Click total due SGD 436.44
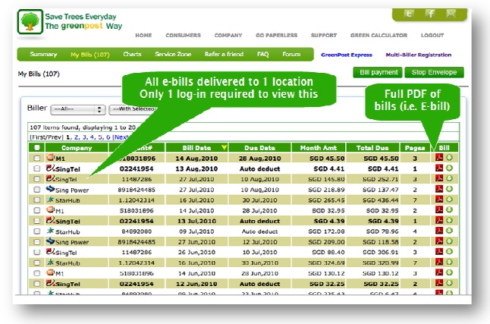 tap(380, 200)
